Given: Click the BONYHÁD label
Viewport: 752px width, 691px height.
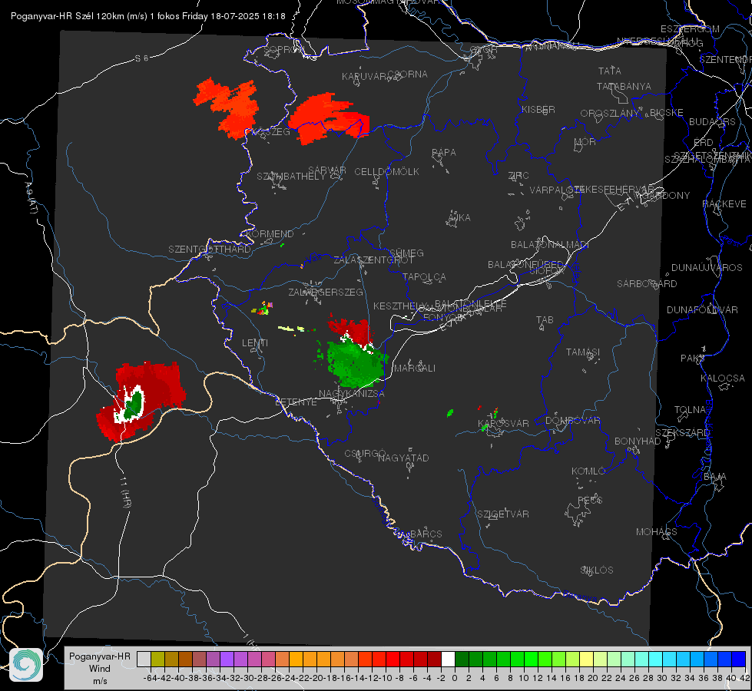Looking at the screenshot, I should coord(638,441).
